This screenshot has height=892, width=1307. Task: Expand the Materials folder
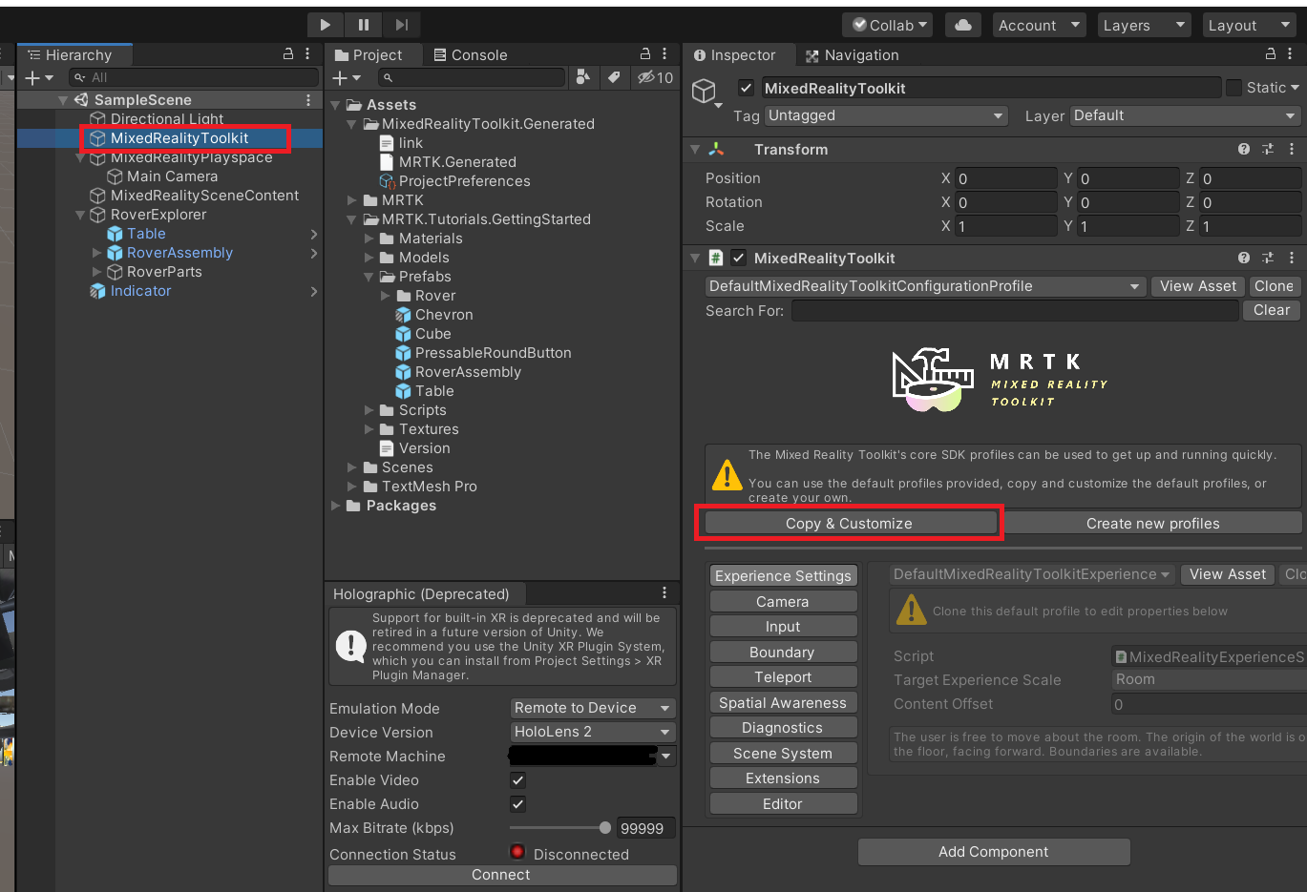tap(369, 239)
